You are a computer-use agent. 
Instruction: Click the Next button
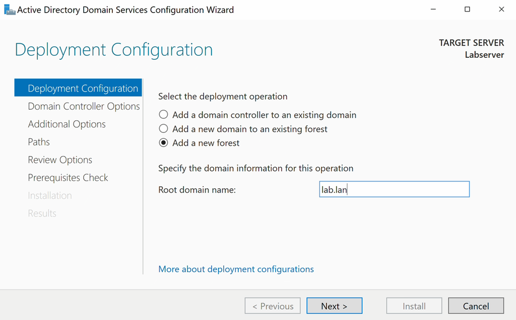335,306
